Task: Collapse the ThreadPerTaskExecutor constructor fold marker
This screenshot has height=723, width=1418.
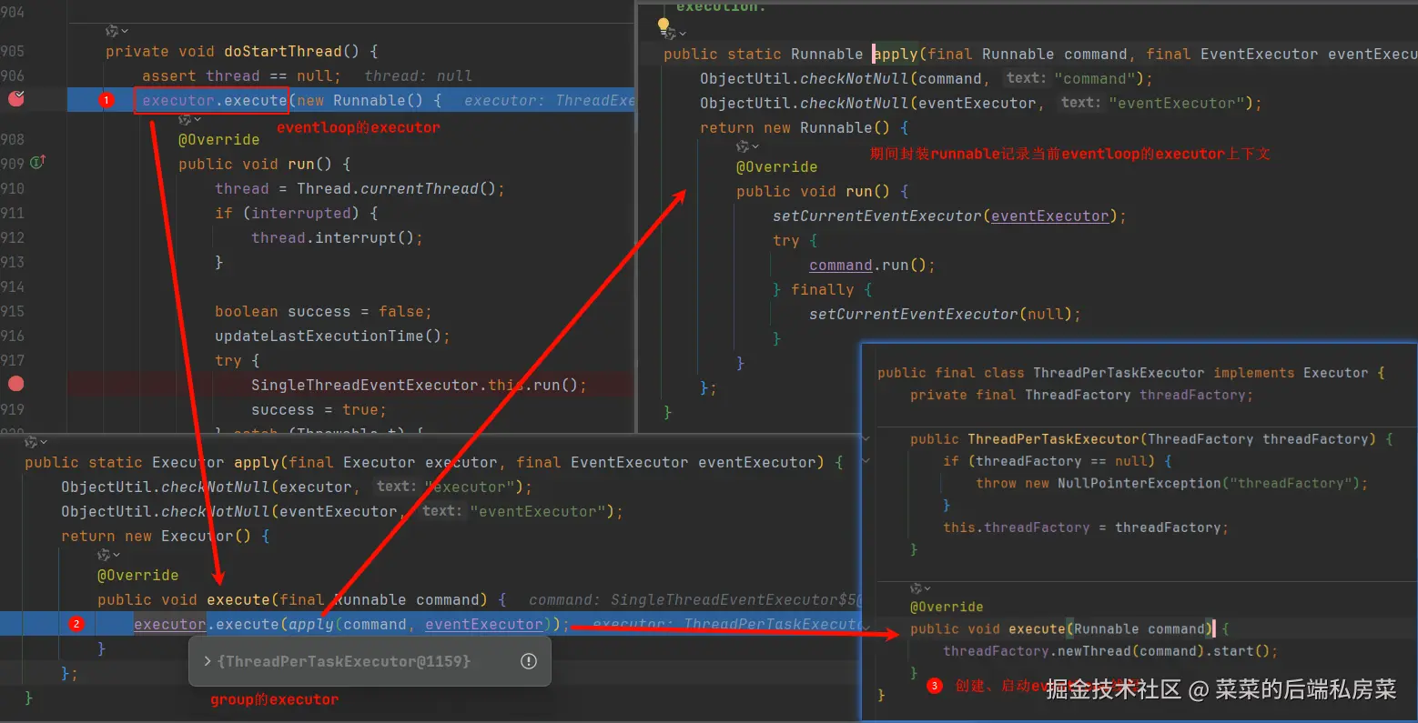Action: point(866,439)
